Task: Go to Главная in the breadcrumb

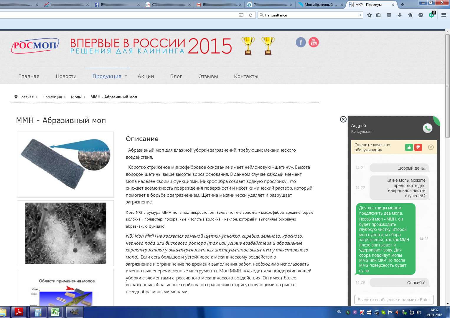Action: pyautogui.click(x=26, y=97)
